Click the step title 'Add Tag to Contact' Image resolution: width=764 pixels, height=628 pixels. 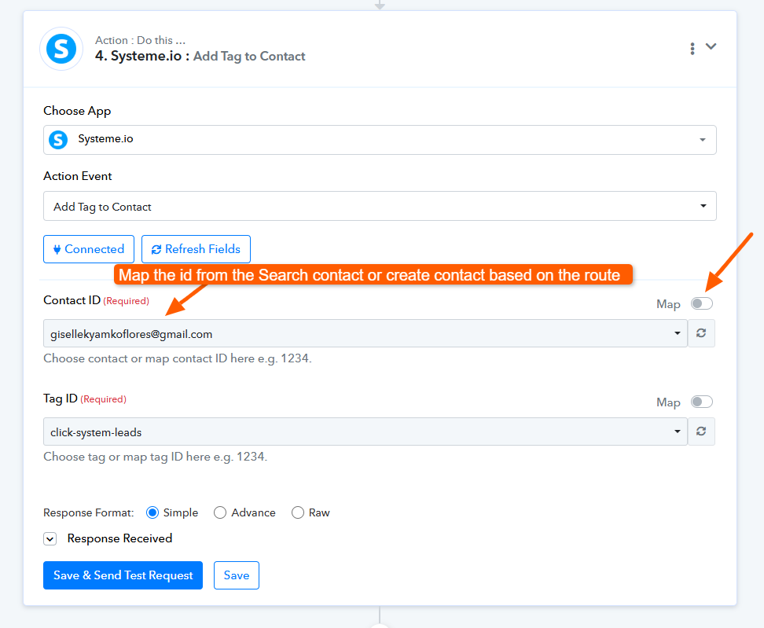click(249, 57)
